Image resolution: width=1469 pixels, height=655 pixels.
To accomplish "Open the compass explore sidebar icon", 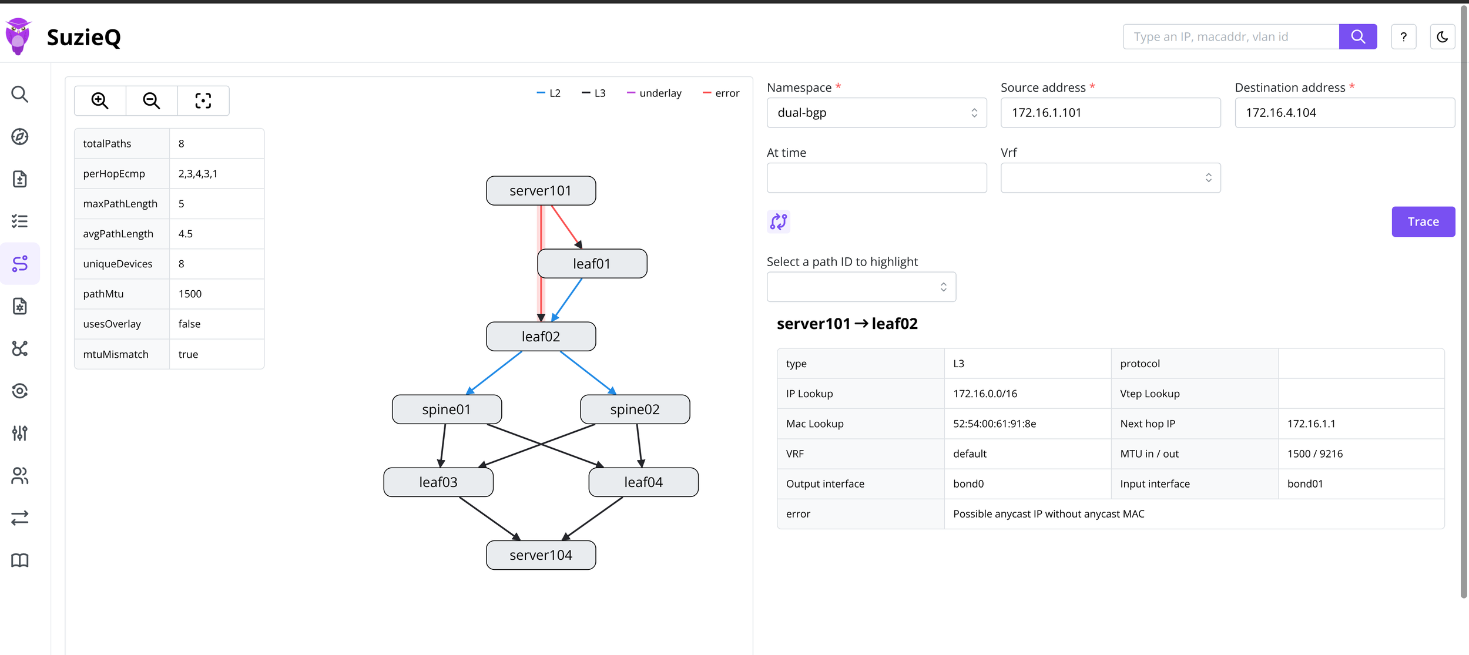I will (x=20, y=136).
